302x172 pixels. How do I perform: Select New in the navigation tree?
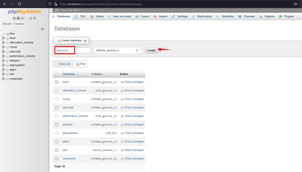[x=12, y=34]
